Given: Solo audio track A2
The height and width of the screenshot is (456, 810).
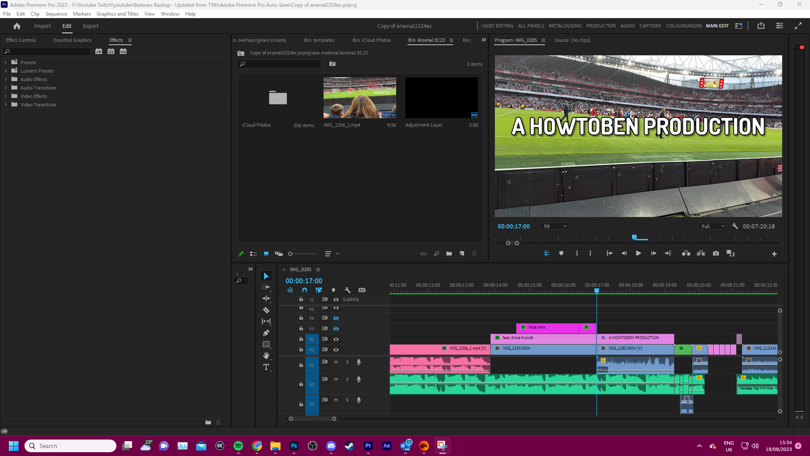Looking at the screenshot, I should point(347,379).
